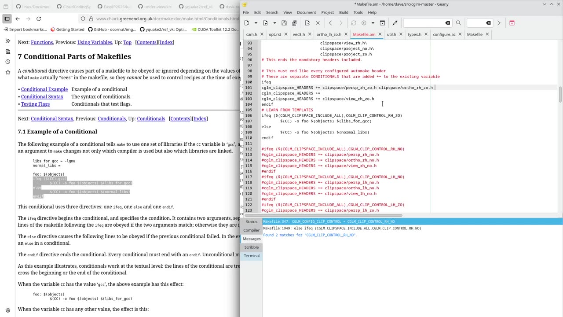This screenshot has height=317, width=563.
Task: Open the Search menu in Geany
Action: (x=272, y=12)
